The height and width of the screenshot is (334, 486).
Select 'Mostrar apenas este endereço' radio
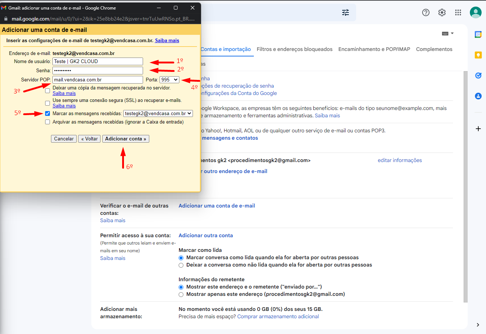point(181,294)
